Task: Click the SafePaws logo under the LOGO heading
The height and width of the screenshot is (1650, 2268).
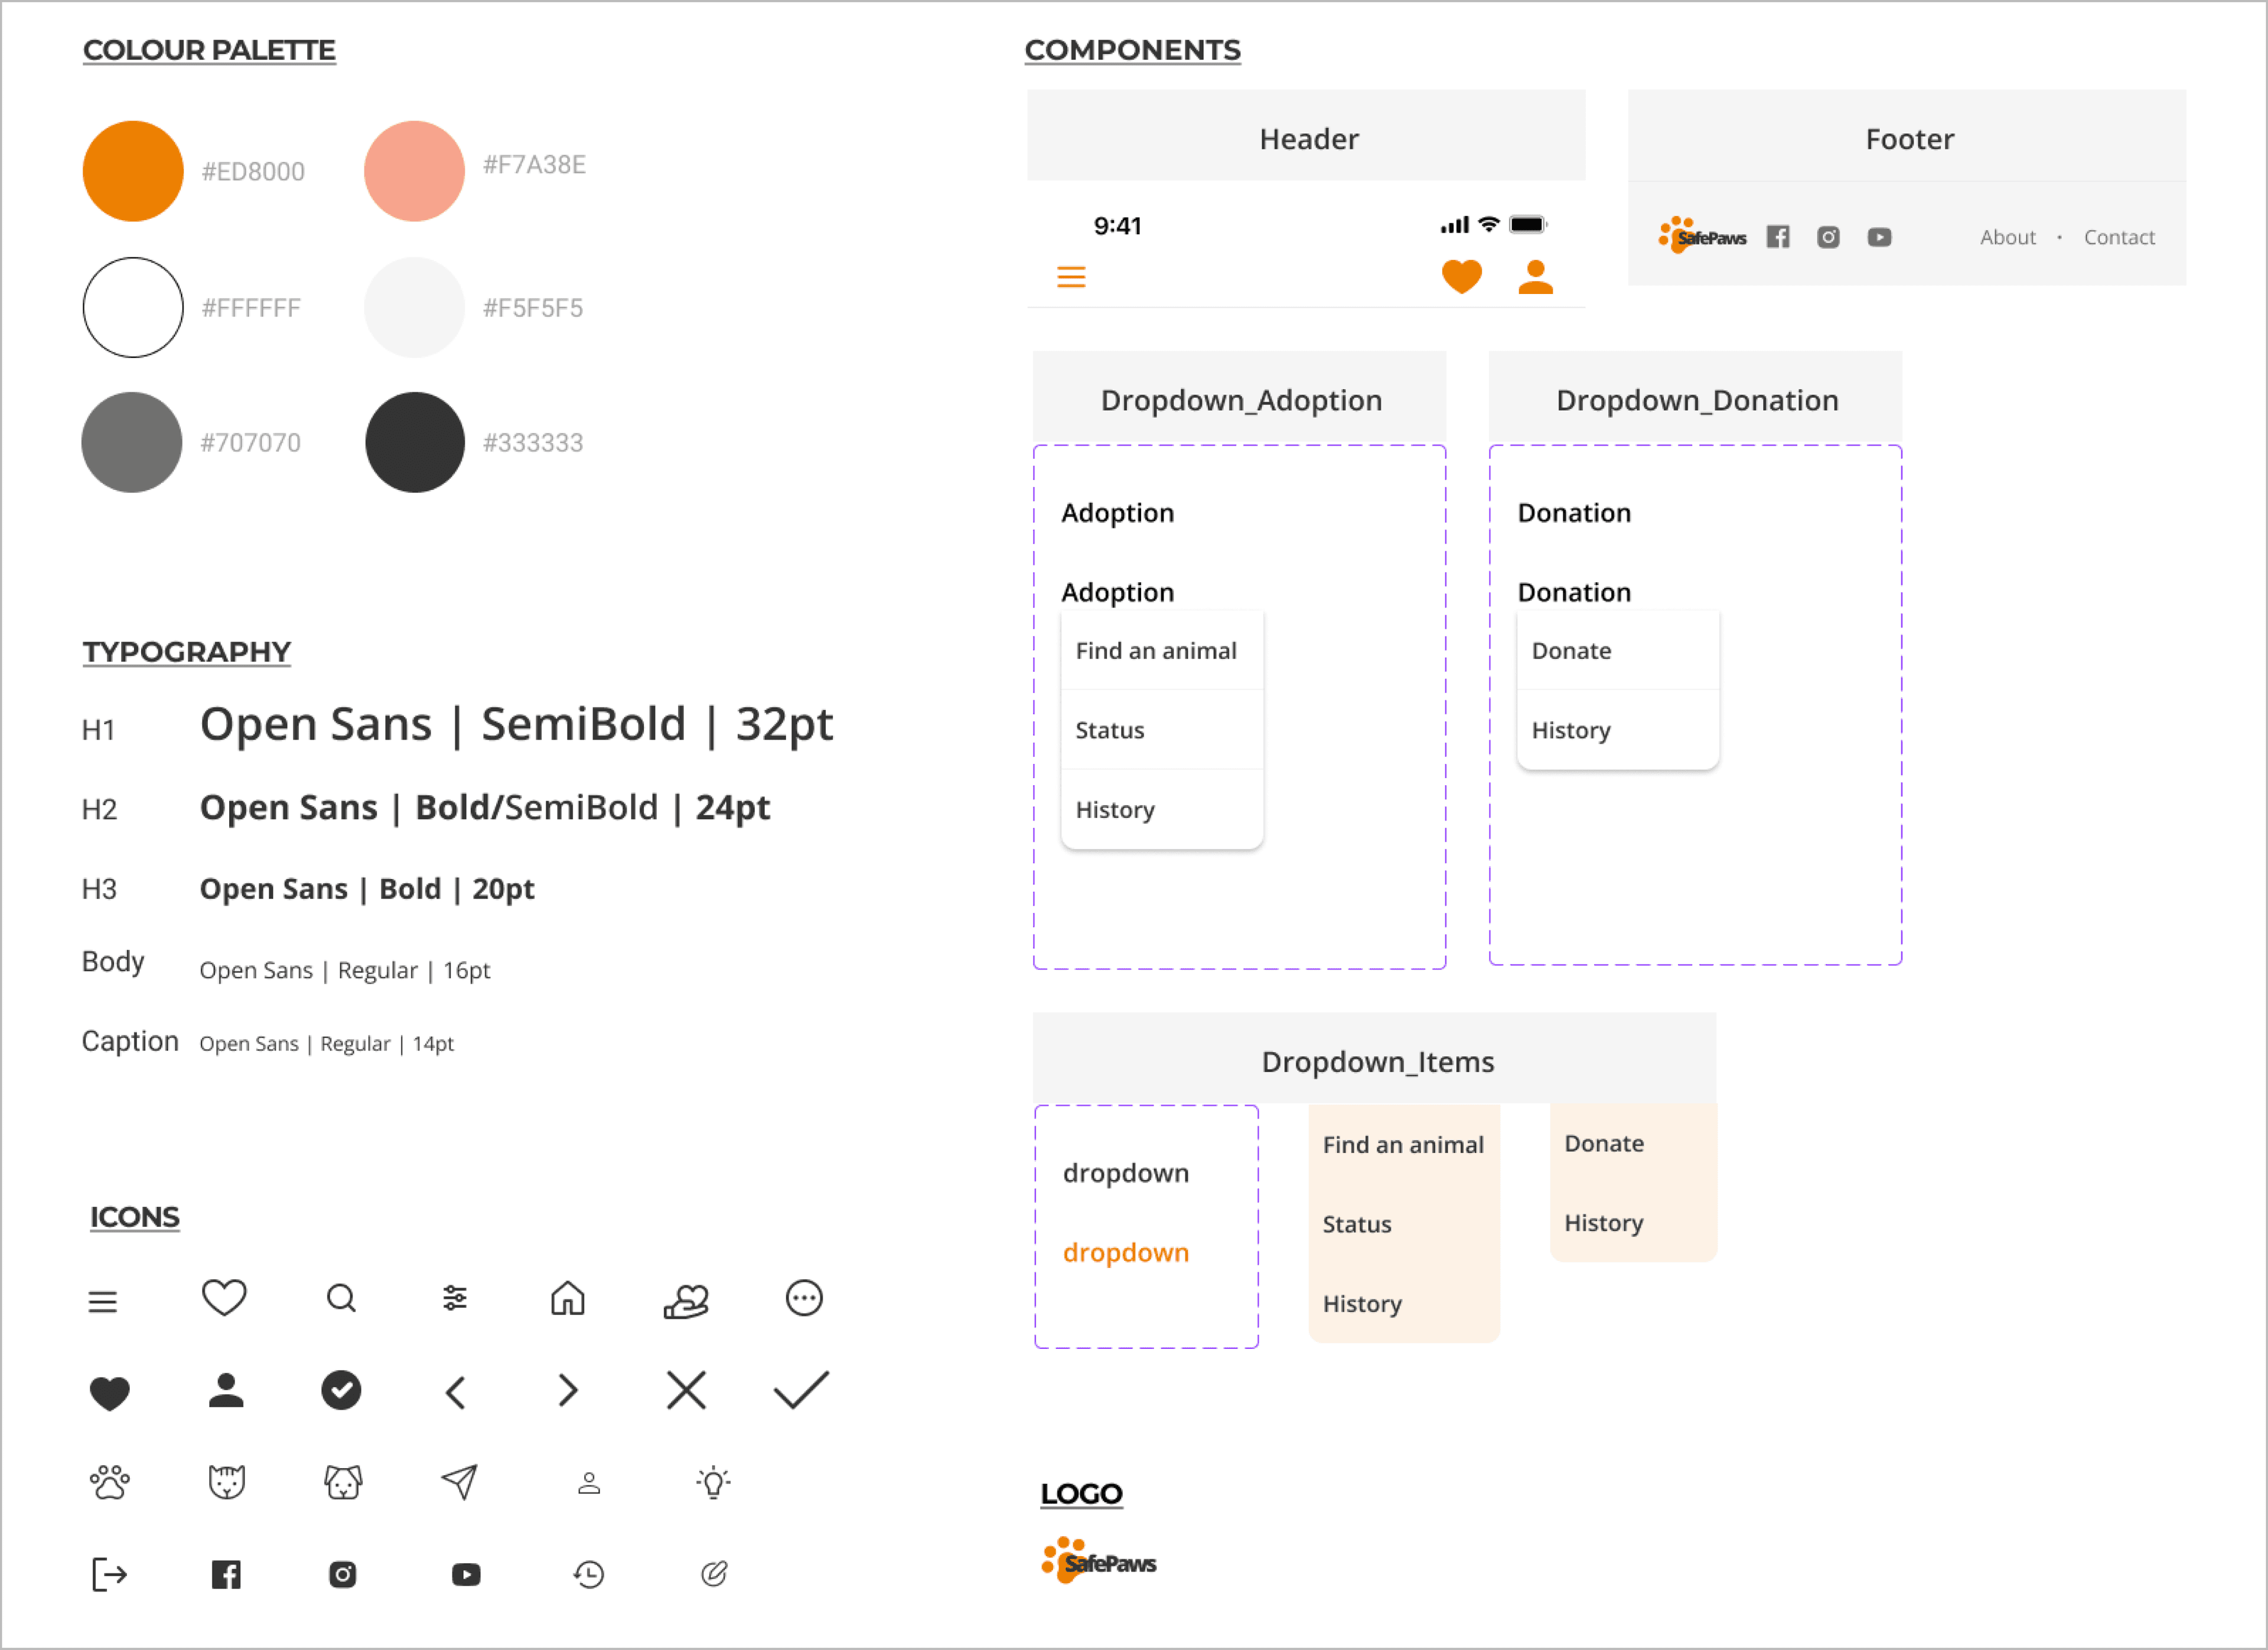Action: click(x=1098, y=1560)
